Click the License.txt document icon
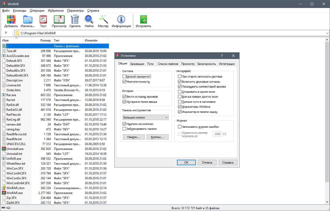 (4, 85)
